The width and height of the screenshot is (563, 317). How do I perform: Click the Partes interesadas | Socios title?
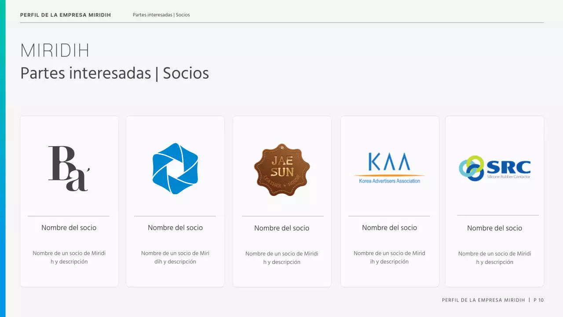[x=114, y=73]
